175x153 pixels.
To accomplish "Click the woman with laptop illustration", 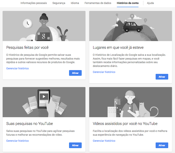I will (44, 26).
